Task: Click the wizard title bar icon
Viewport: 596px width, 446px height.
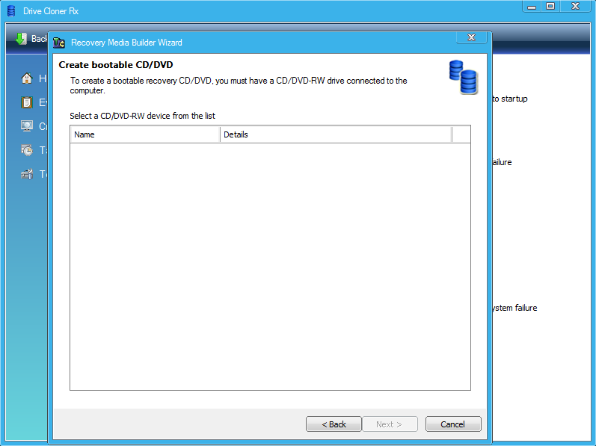Action: coord(59,43)
